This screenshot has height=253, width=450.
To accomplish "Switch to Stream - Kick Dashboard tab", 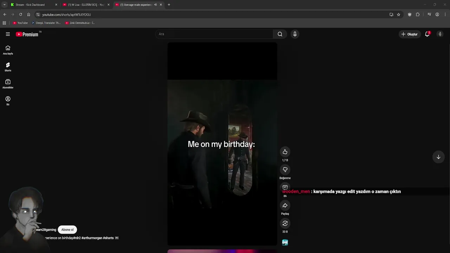I will click(x=34, y=5).
